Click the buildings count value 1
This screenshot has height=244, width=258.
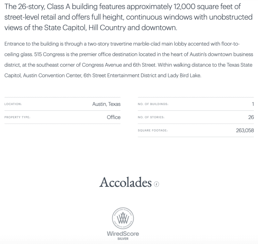(x=253, y=104)
